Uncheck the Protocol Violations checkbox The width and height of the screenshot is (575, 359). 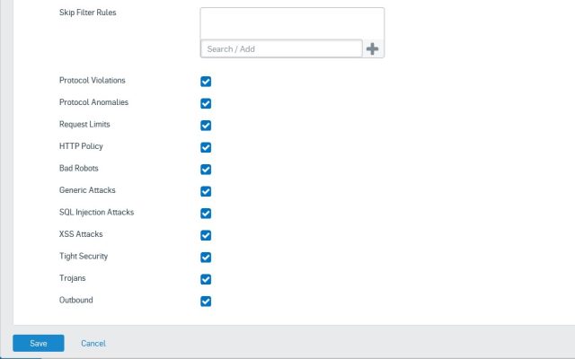coord(206,82)
